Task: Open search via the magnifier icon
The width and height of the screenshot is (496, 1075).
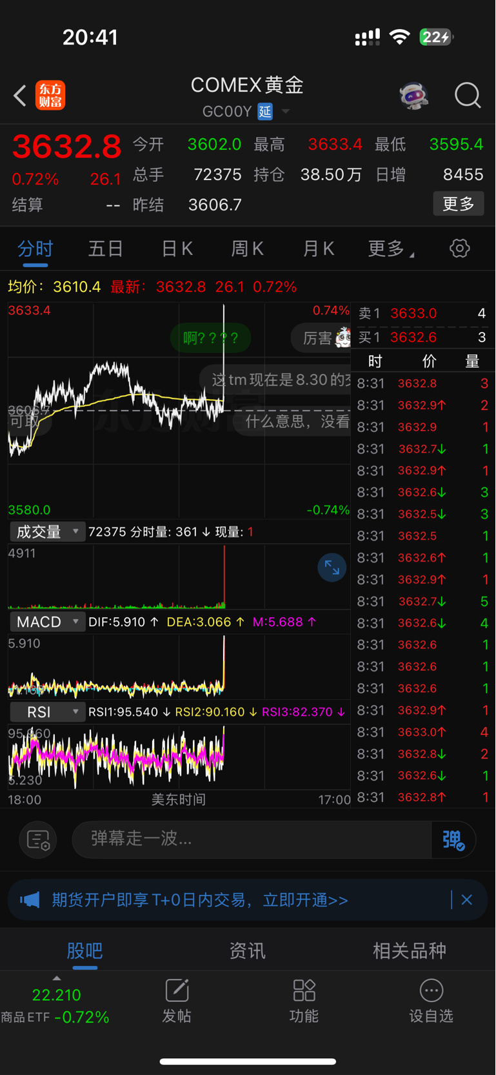Action: coord(468,96)
